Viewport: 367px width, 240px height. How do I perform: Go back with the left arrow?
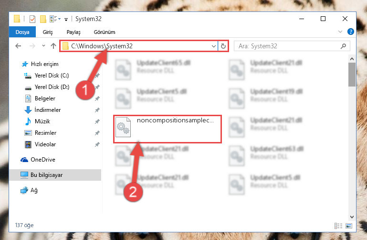(x=18, y=46)
